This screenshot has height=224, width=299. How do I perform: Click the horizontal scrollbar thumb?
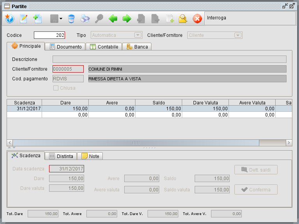point(136,142)
